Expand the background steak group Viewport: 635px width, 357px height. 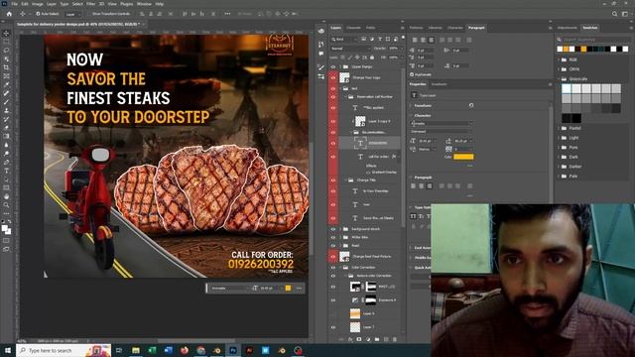340,229
